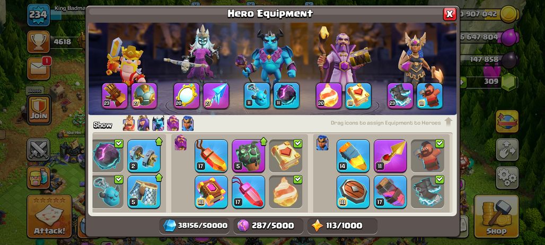Image resolution: width=545 pixels, height=245 pixels.
Task: Select the level 5 green Lavaloon Puppet
Action: coord(248,156)
